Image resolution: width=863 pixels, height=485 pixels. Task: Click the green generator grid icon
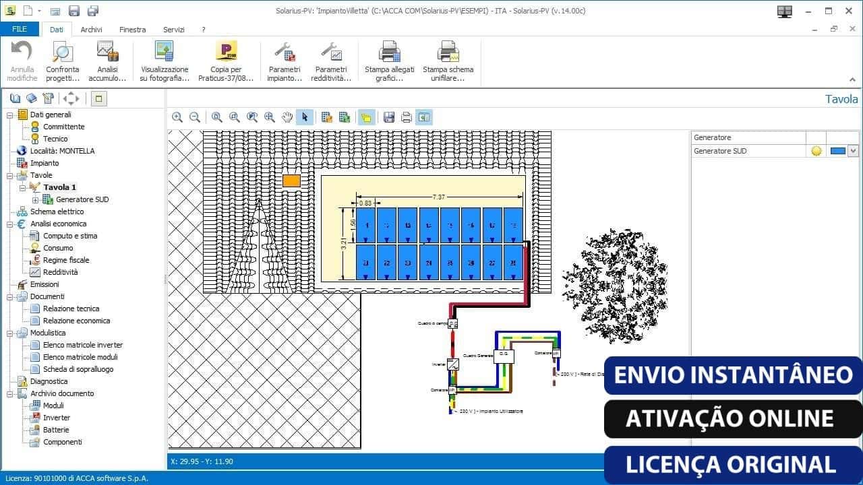[x=345, y=117]
